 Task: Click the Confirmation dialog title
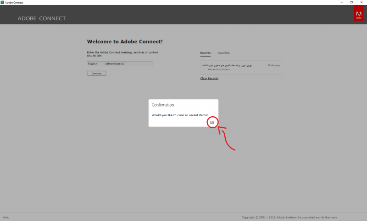[163, 105]
